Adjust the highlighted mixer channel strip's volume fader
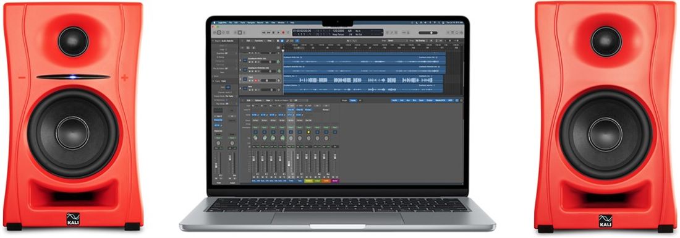 click(x=289, y=163)
